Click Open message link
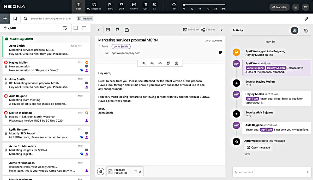The image size is (313, 180). (258, 147)
